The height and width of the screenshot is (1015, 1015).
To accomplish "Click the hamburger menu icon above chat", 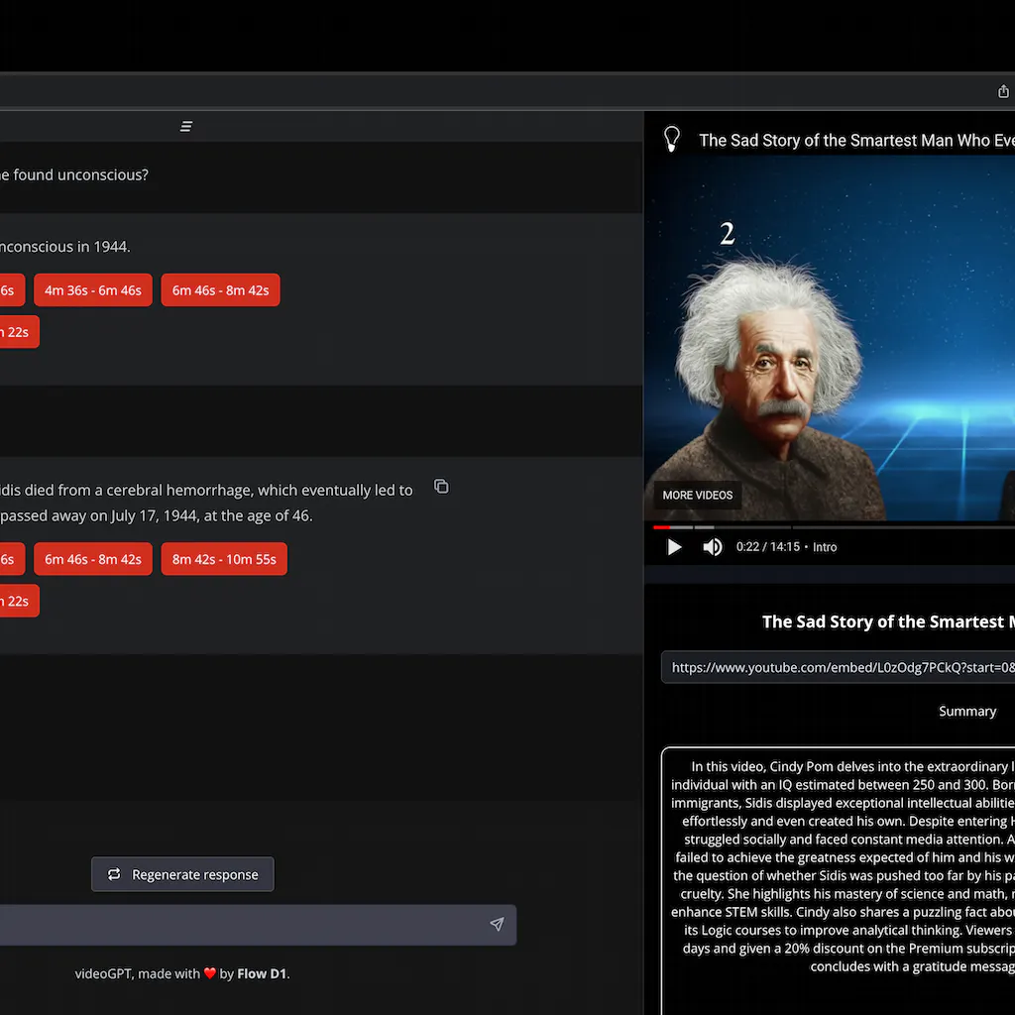I will click(186, 126).
